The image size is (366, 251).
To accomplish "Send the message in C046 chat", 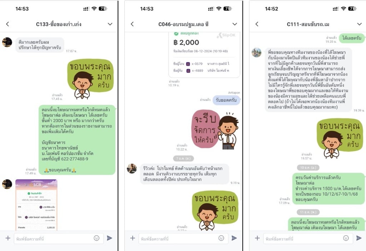I will point(234,238).
